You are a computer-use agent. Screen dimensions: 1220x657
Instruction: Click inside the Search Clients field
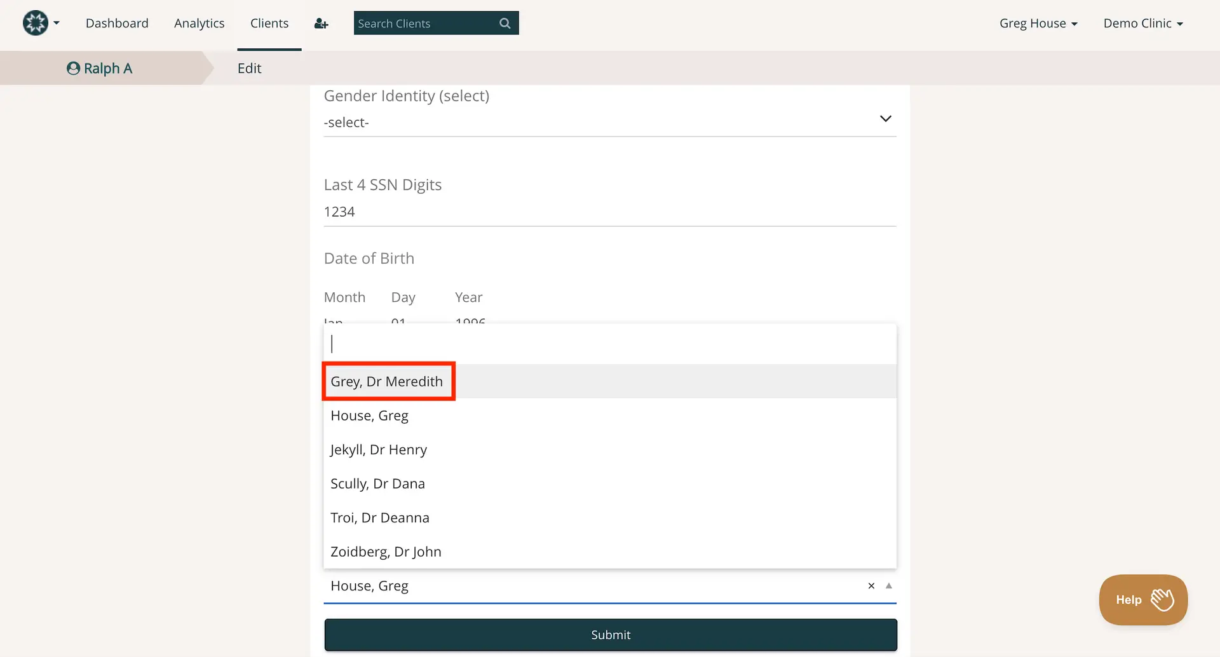tap(419, 23)
